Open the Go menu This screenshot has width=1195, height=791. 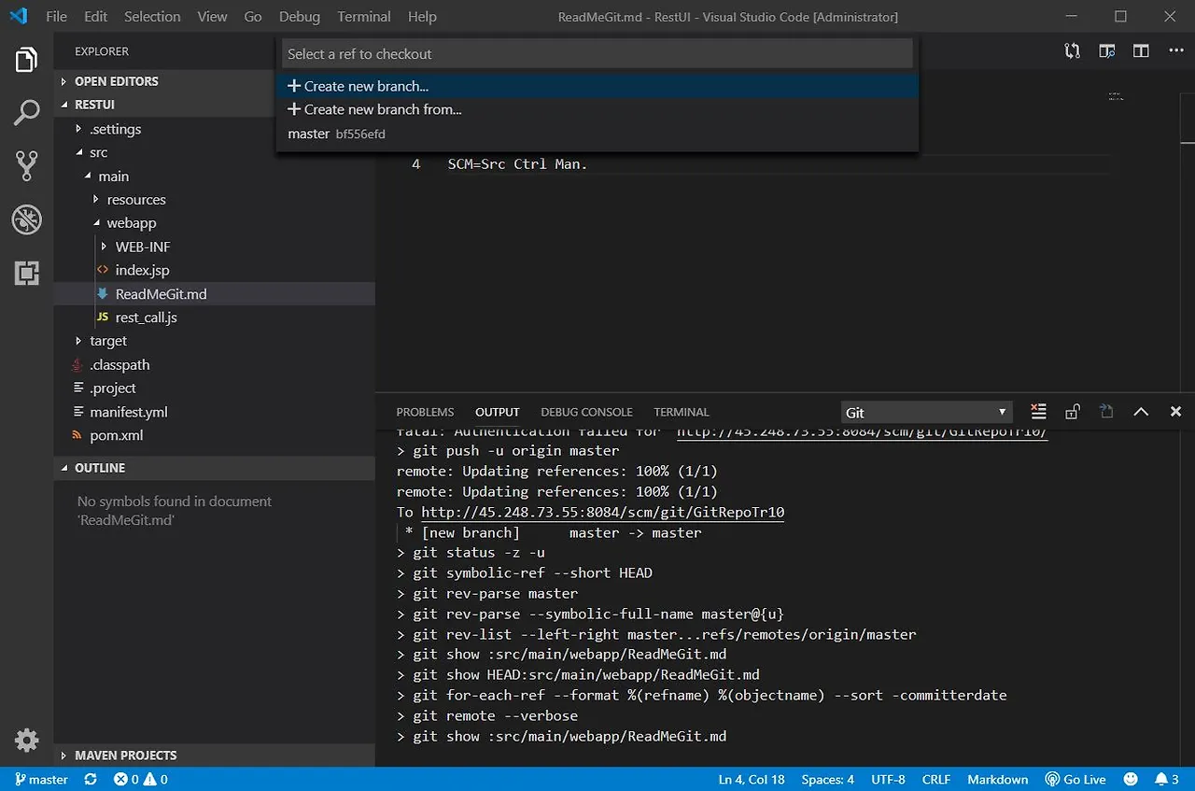tap(253, 17)
